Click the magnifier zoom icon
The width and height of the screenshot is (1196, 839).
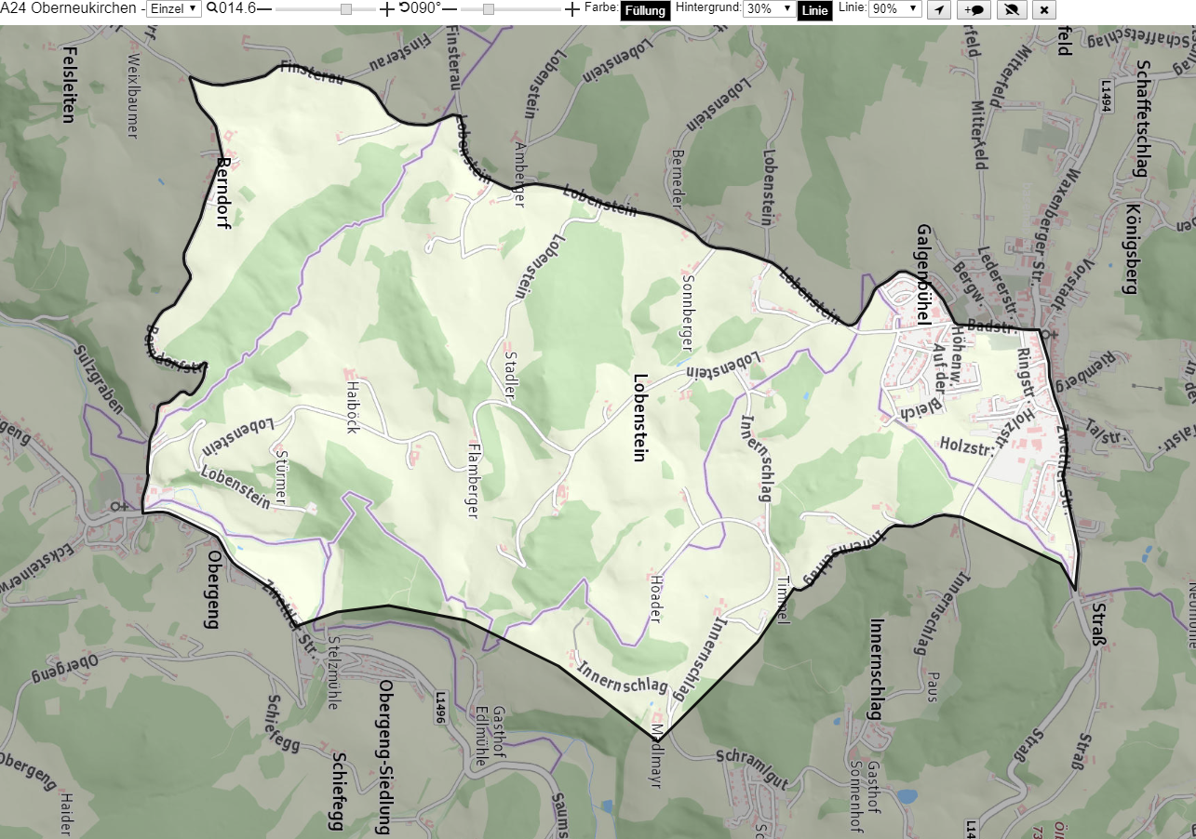(212, 8)
